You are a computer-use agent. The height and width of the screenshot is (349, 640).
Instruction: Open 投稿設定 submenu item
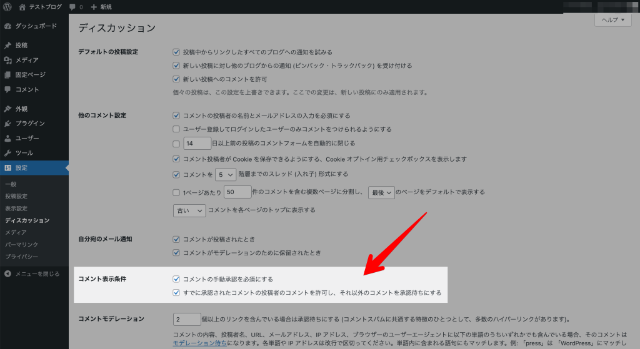click(16, 196)
